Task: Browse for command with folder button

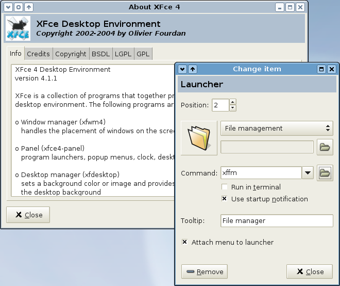Action: point(325,173)
